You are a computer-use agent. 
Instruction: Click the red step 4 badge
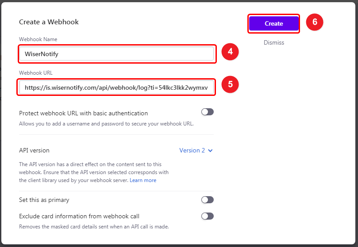click(230, 52)
